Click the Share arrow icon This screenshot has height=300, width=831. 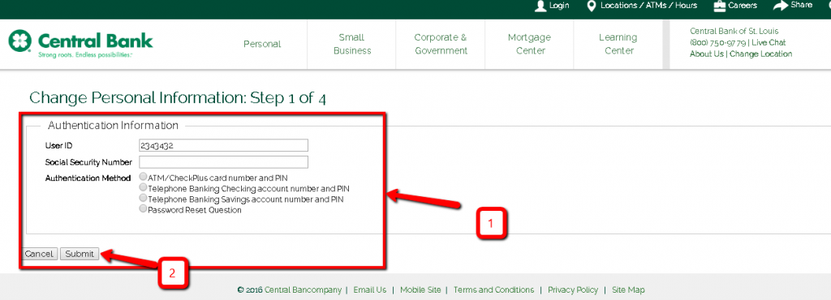tap(780, 6)
